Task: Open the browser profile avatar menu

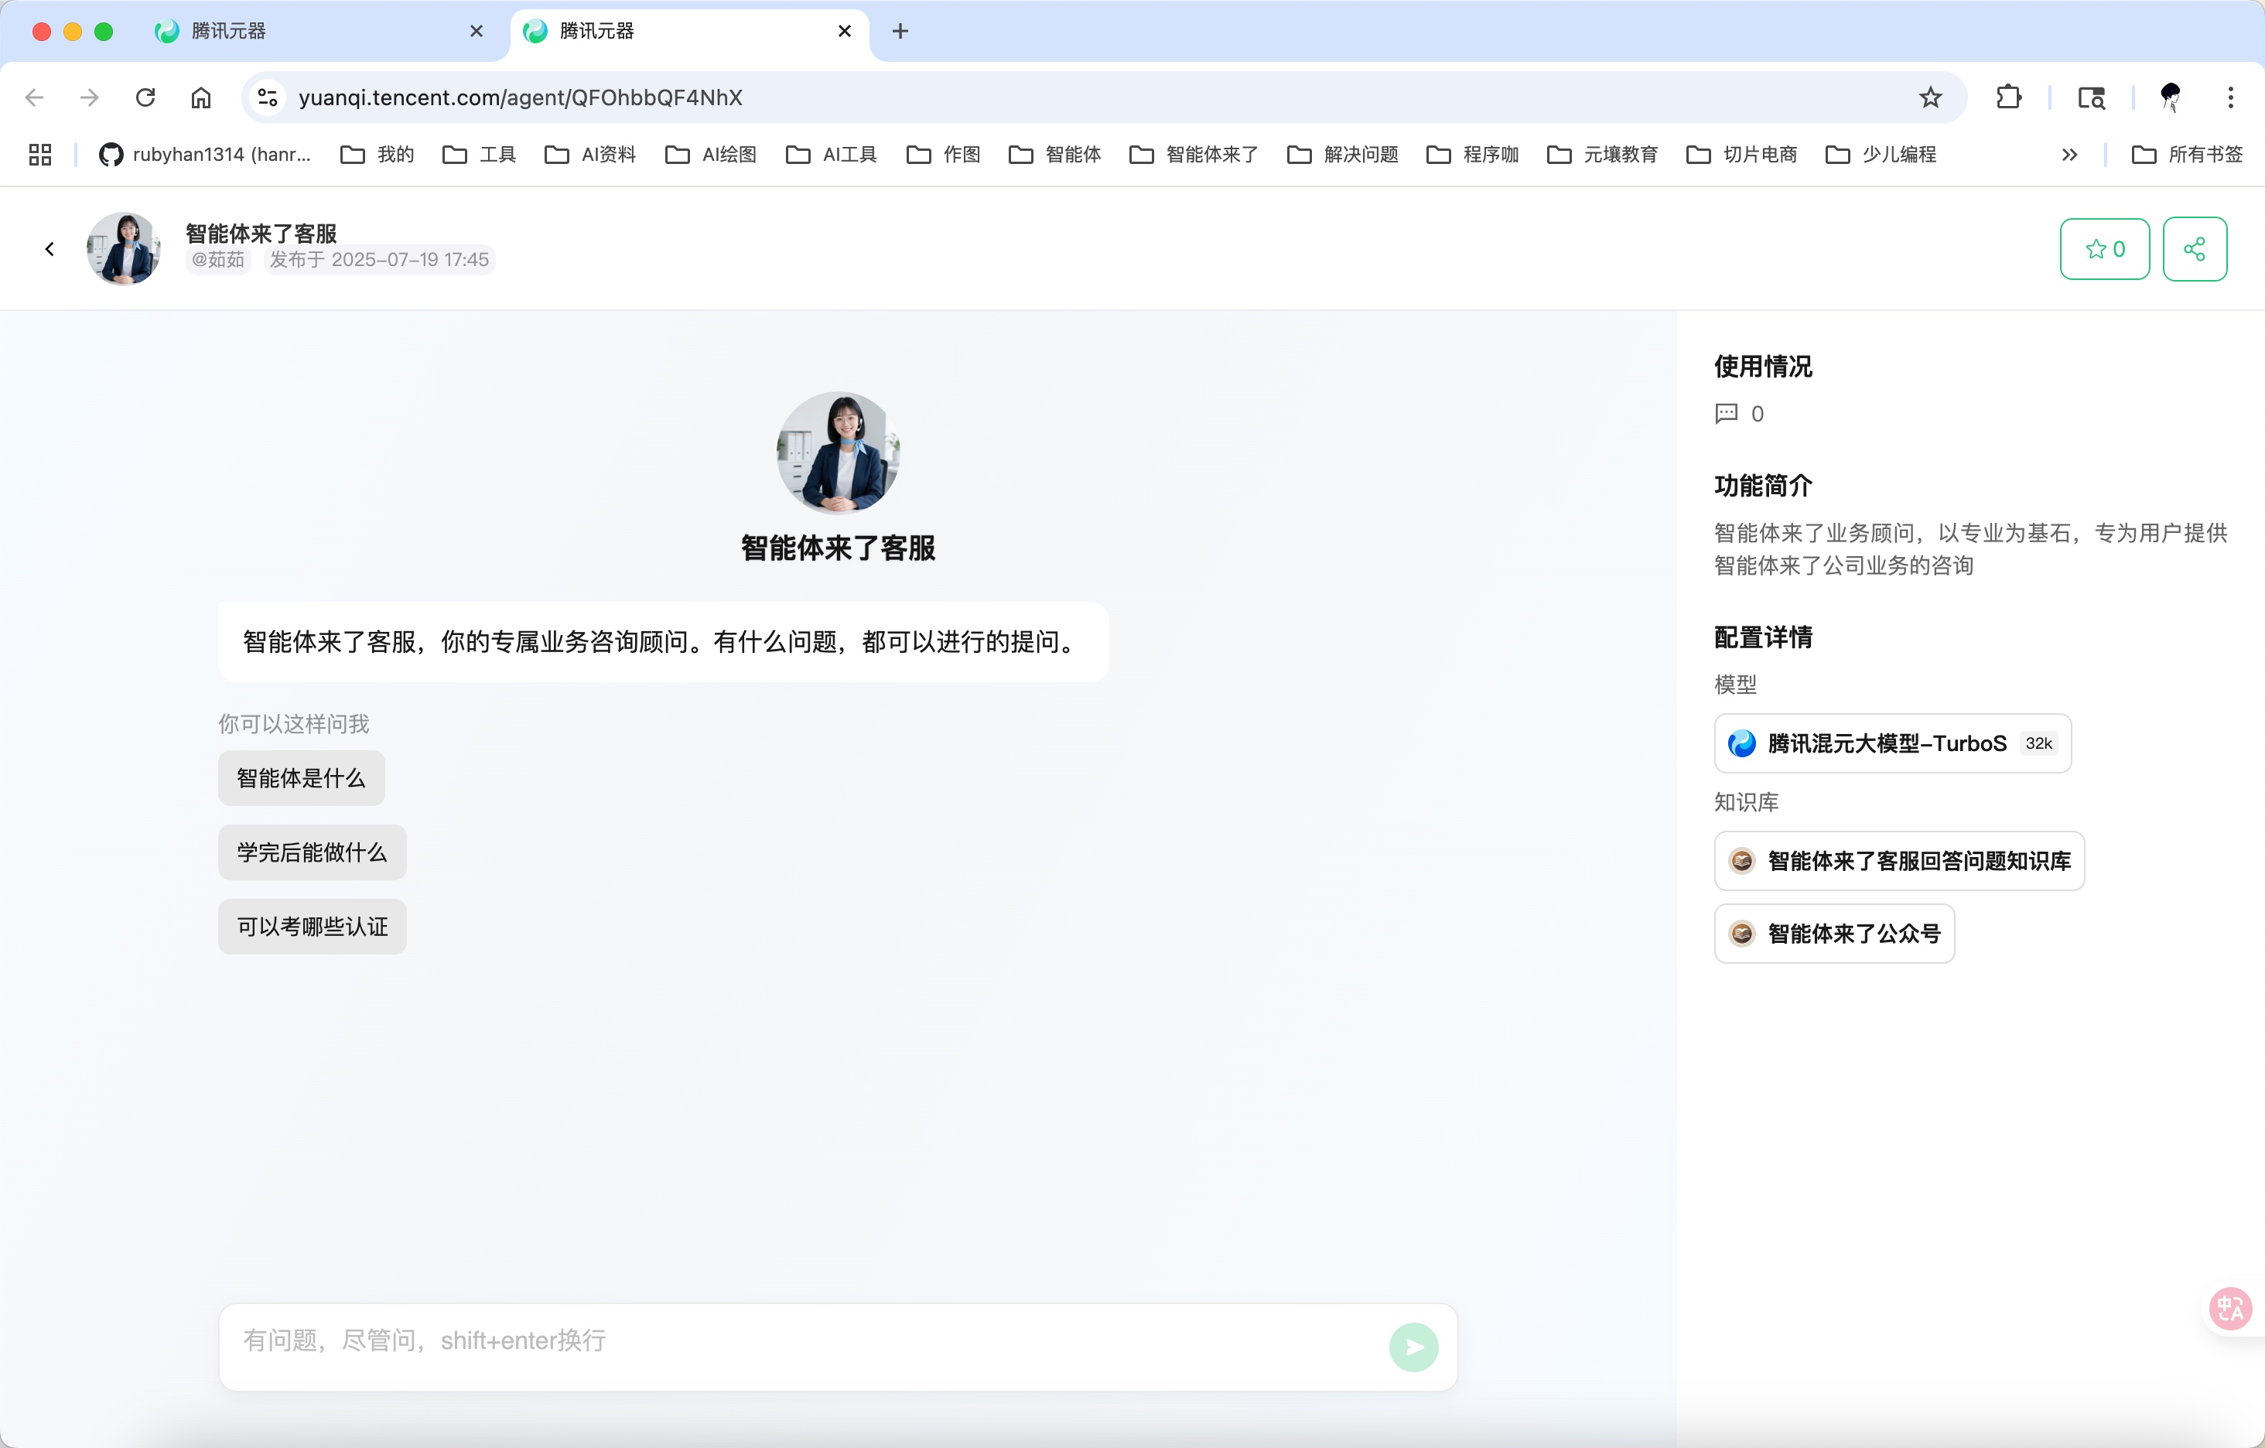Action: tap(2169, 97)
